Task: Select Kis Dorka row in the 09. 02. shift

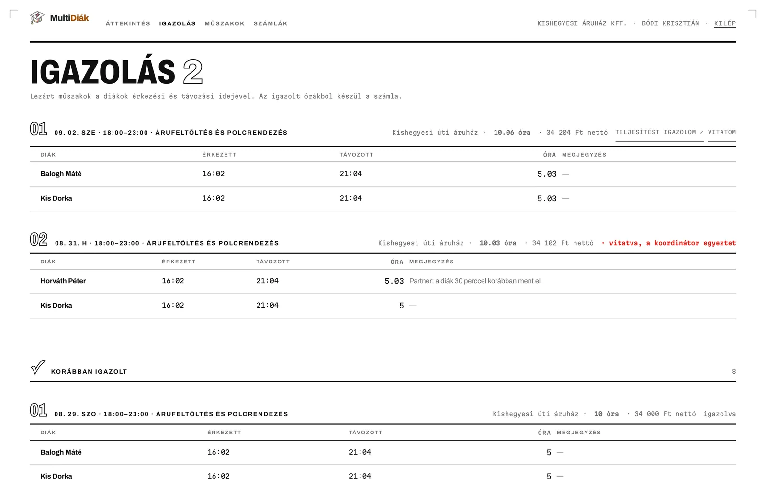Action: coord(383,199)
